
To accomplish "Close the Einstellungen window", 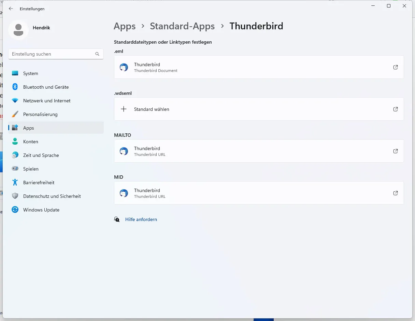I will point(404,6).
